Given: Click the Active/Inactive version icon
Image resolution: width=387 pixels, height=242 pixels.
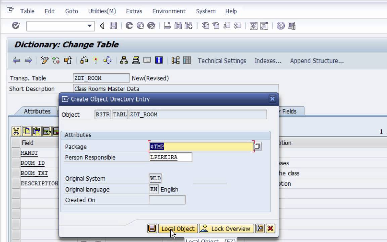Looking at the screenshot, I should pyautogui.click(x=56, y=60).
